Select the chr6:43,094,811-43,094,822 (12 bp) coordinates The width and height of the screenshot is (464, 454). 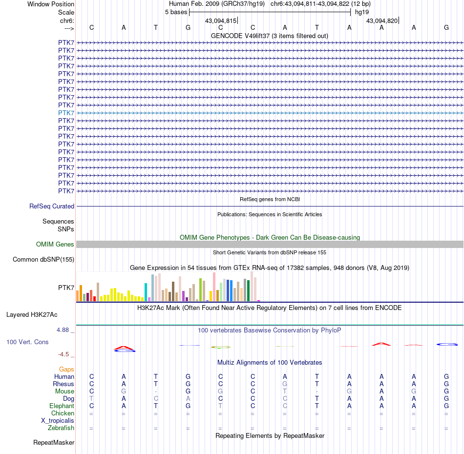tap(320, 4)
